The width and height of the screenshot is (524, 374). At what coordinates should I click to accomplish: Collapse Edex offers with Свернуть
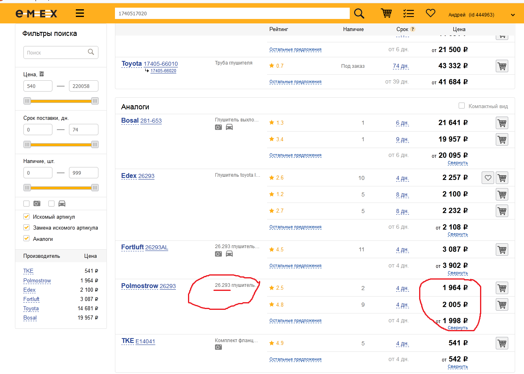click(x=458, y=234)
